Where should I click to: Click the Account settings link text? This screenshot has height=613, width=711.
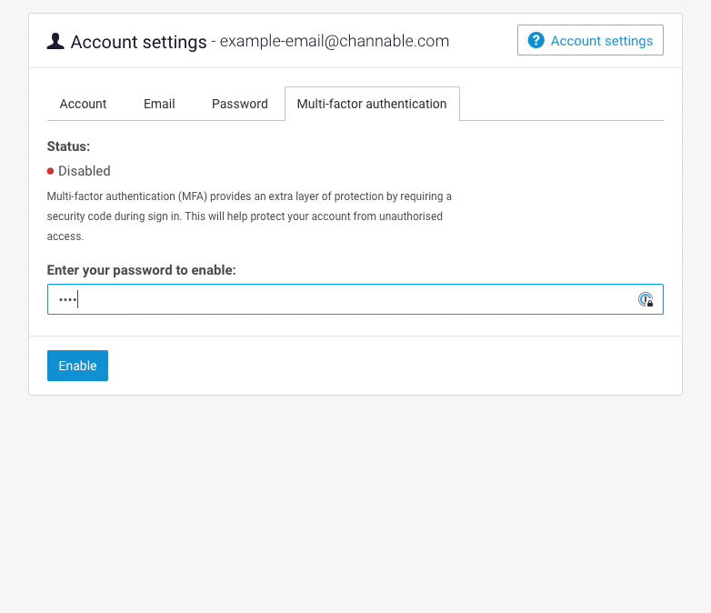(602, 41)
